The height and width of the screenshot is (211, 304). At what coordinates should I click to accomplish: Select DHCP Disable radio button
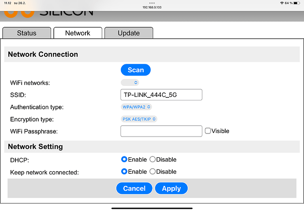152,159
